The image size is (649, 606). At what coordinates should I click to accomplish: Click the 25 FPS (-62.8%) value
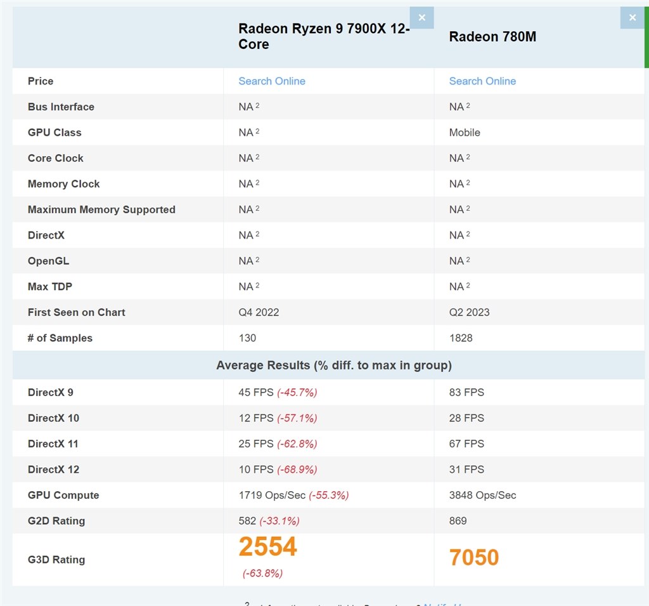tap(278, 444)
